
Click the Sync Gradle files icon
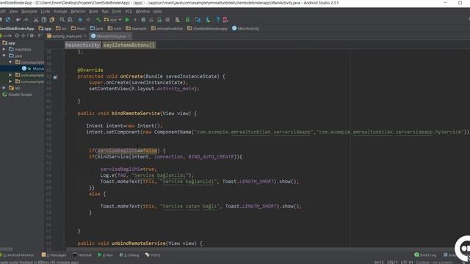pyautogui.click(x=188, y=20)
